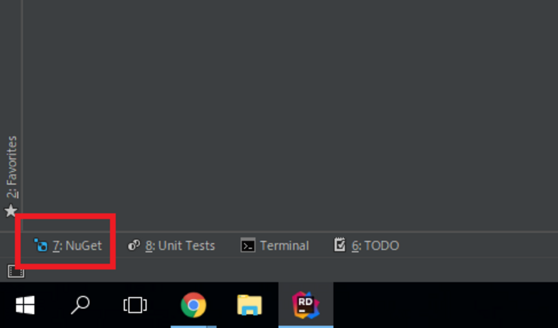This screenshot has height=328, width=558.
Task: Open the Windows Start menu
Action: coord(25,305)
